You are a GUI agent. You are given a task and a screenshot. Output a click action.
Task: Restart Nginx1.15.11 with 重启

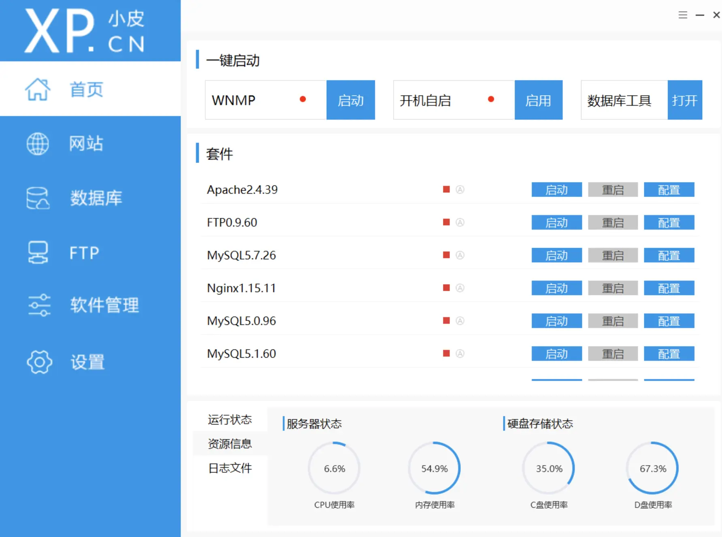click(613, 288)
